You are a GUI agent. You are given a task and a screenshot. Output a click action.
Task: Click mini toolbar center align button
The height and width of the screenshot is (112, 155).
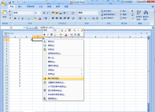click(51, 35)
